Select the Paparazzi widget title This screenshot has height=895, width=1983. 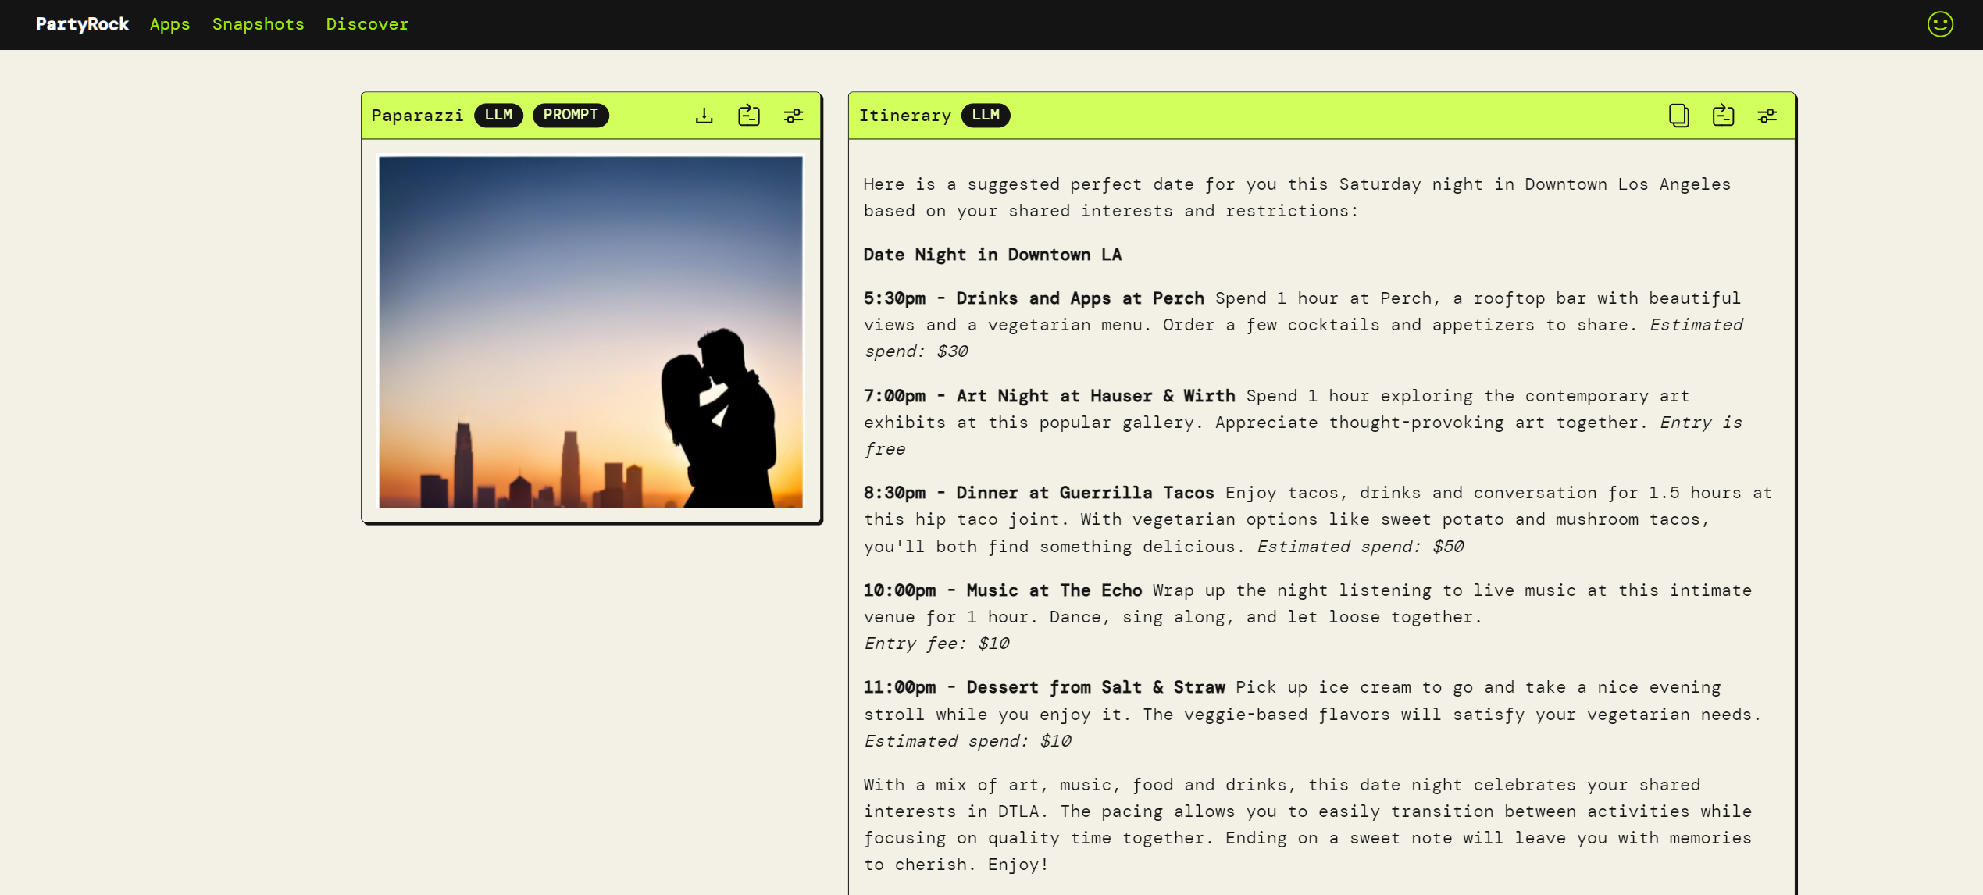tap(418, 115)
